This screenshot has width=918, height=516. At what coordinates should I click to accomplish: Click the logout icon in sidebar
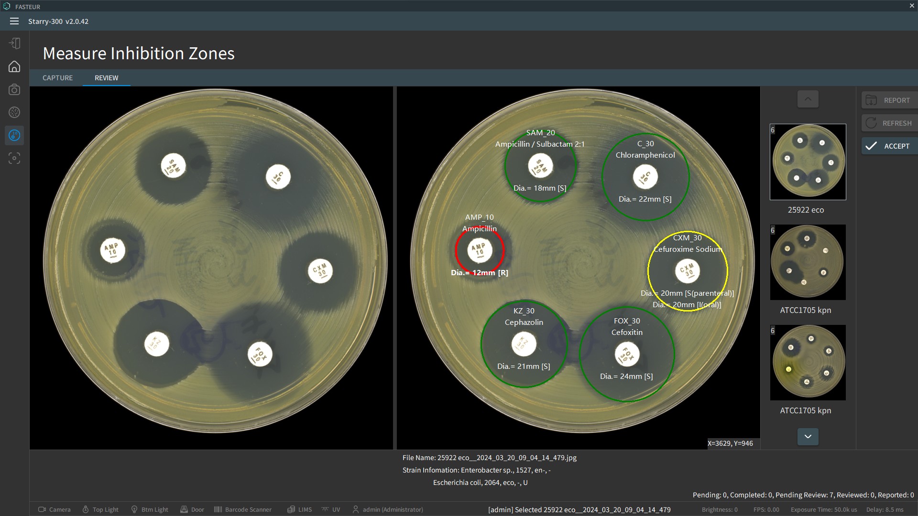(x=14, y=43)
